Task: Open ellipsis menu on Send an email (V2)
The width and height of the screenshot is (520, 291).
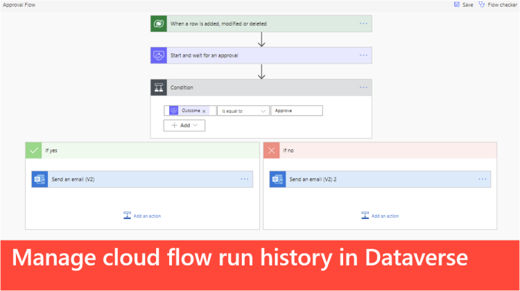Action: (244, 179)
